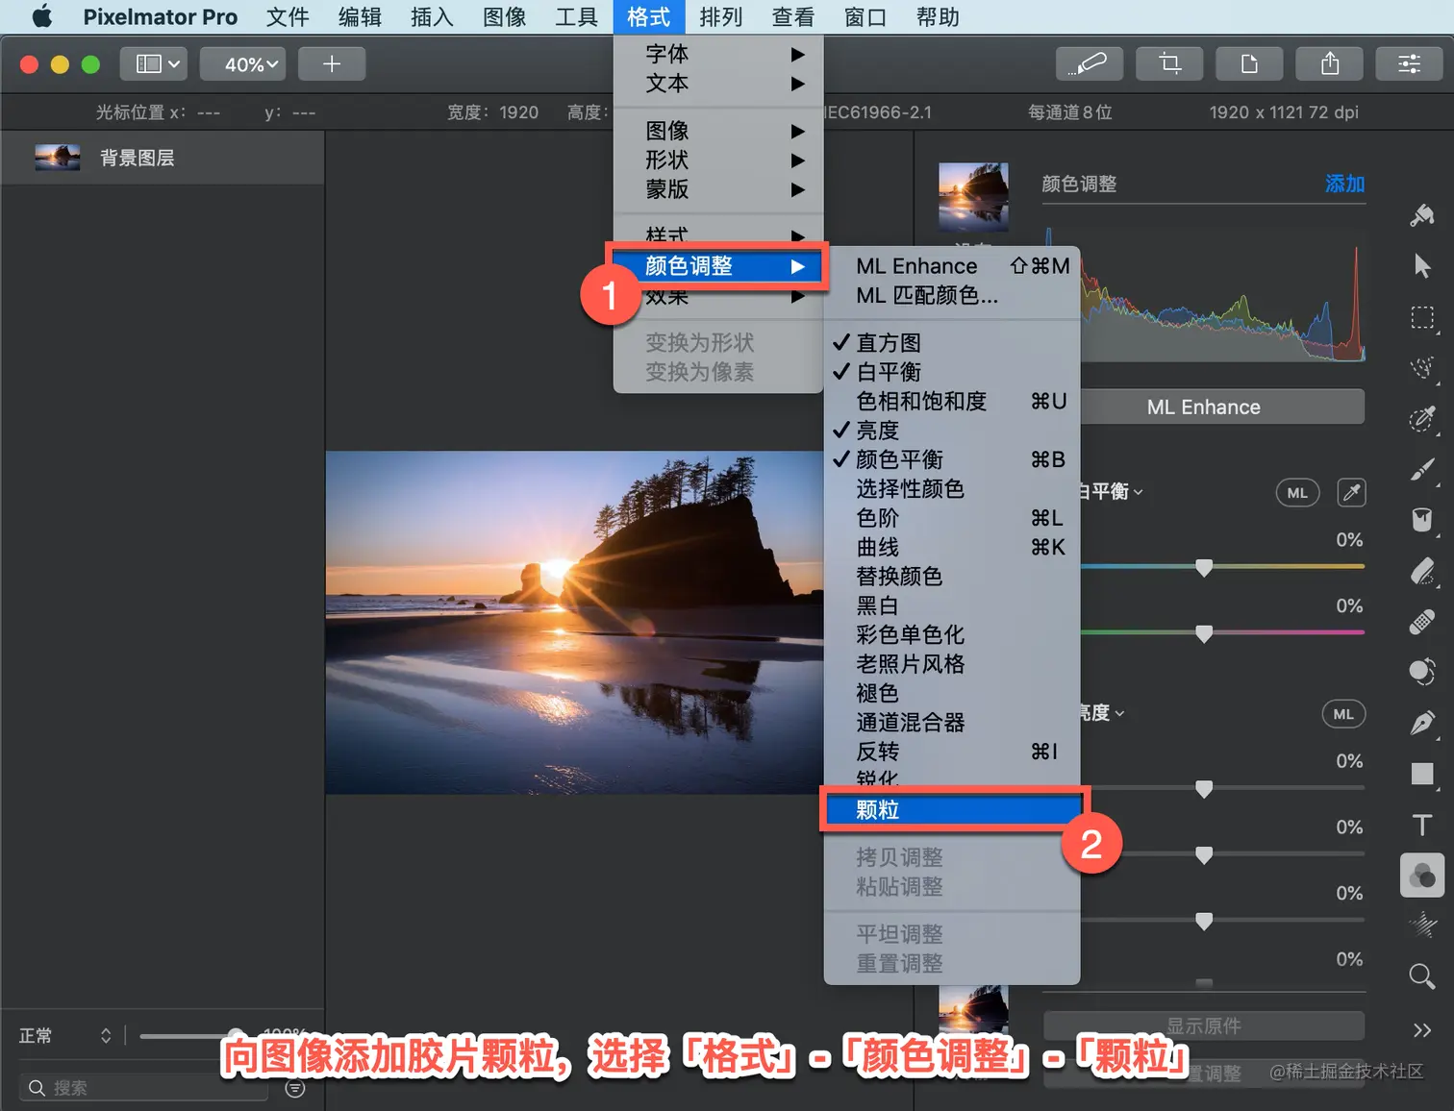This screenshot has width=1454, height=1111.
Task: Click the layer filter icon beside search
Action: (x=295, y=1088)
